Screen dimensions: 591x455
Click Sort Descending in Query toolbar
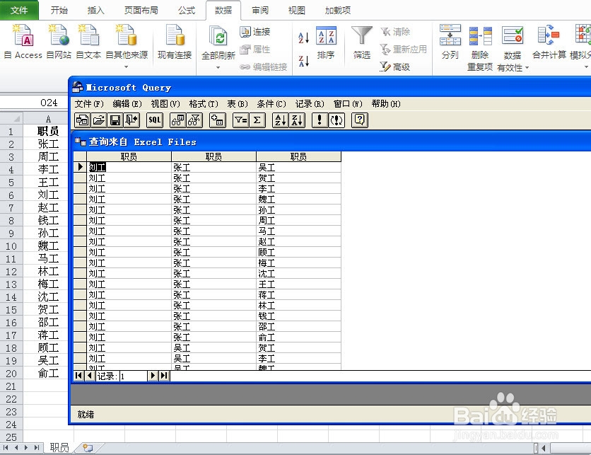pos(297,120)
